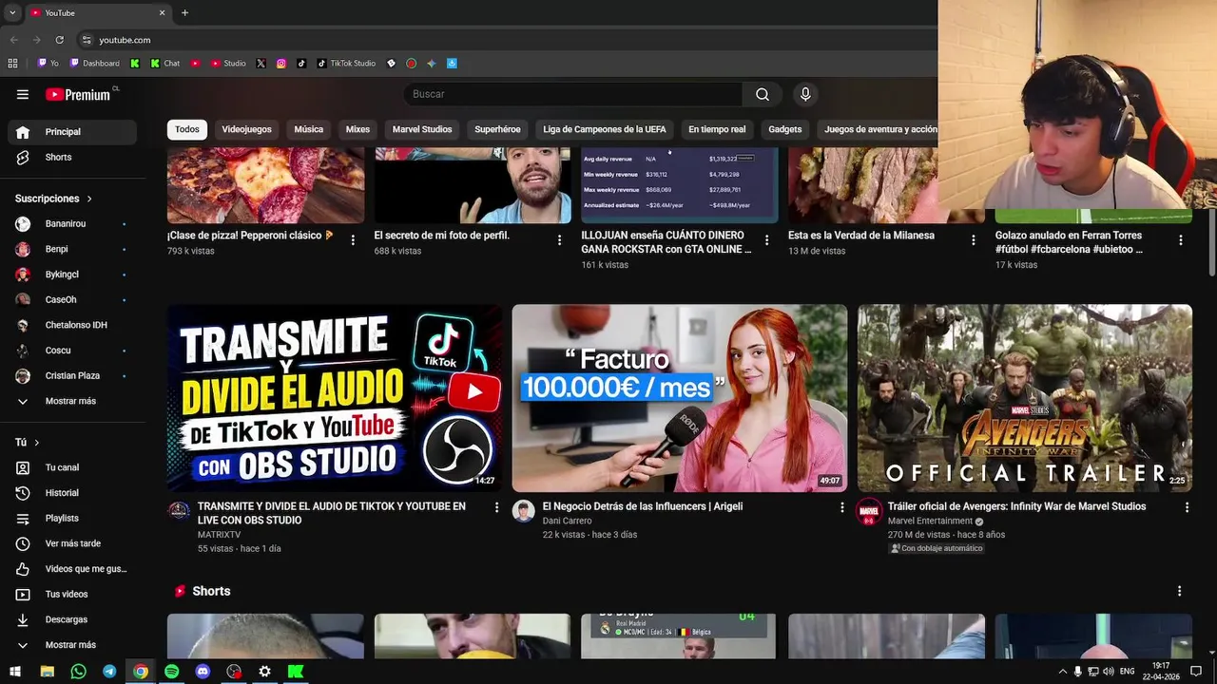The image size is (1217, 684).
Task: Open the Coscu subscription channel
Action: coord(72,351)
